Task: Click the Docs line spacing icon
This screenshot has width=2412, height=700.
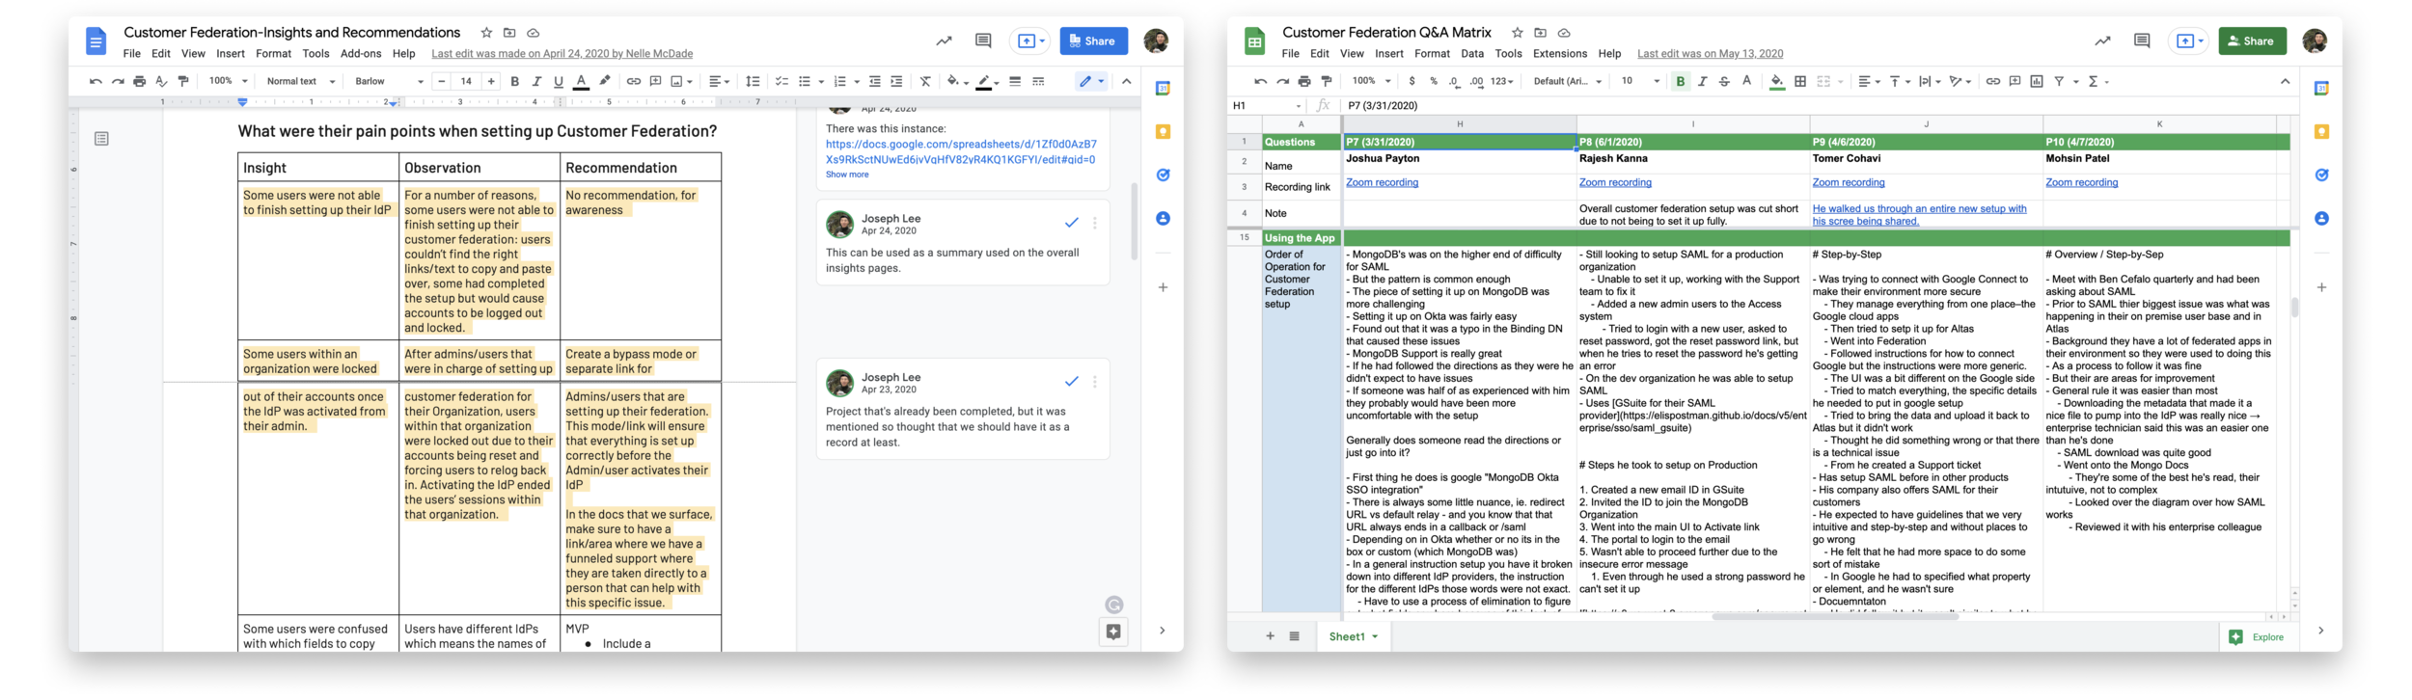Action: [x=753, y=81]
